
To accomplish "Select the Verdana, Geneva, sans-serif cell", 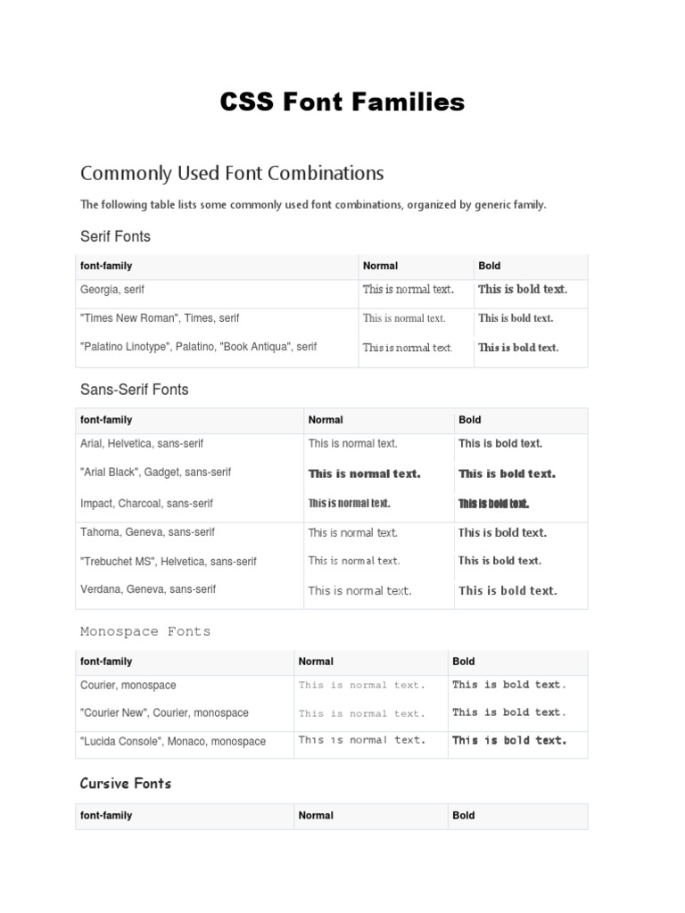I will tap(147, 589).
